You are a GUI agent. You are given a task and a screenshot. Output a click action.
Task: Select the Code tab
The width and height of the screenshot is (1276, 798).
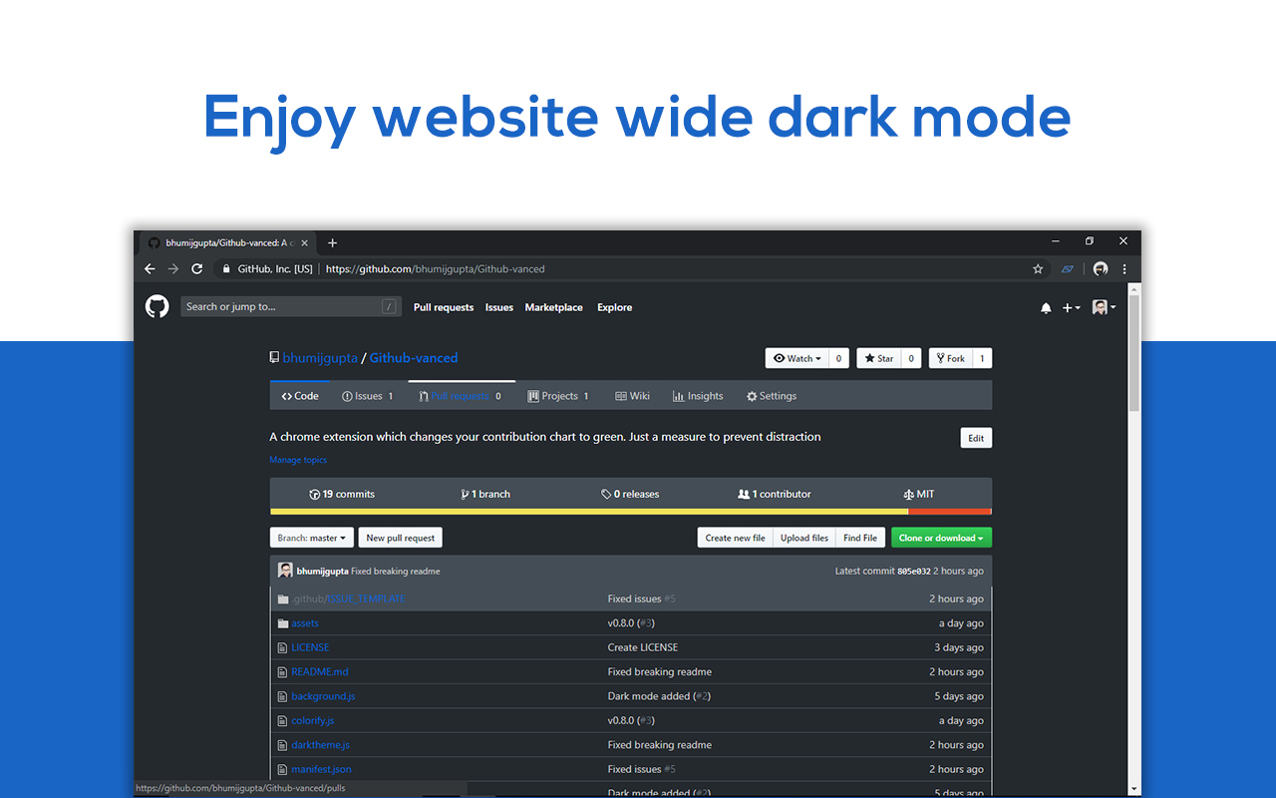300,396
